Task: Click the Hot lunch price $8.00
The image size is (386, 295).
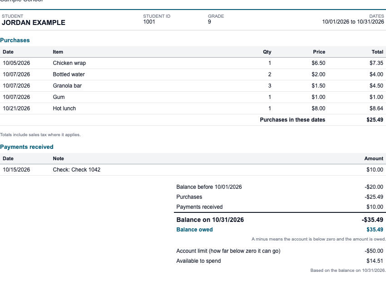Action: (x=318, y=108)
